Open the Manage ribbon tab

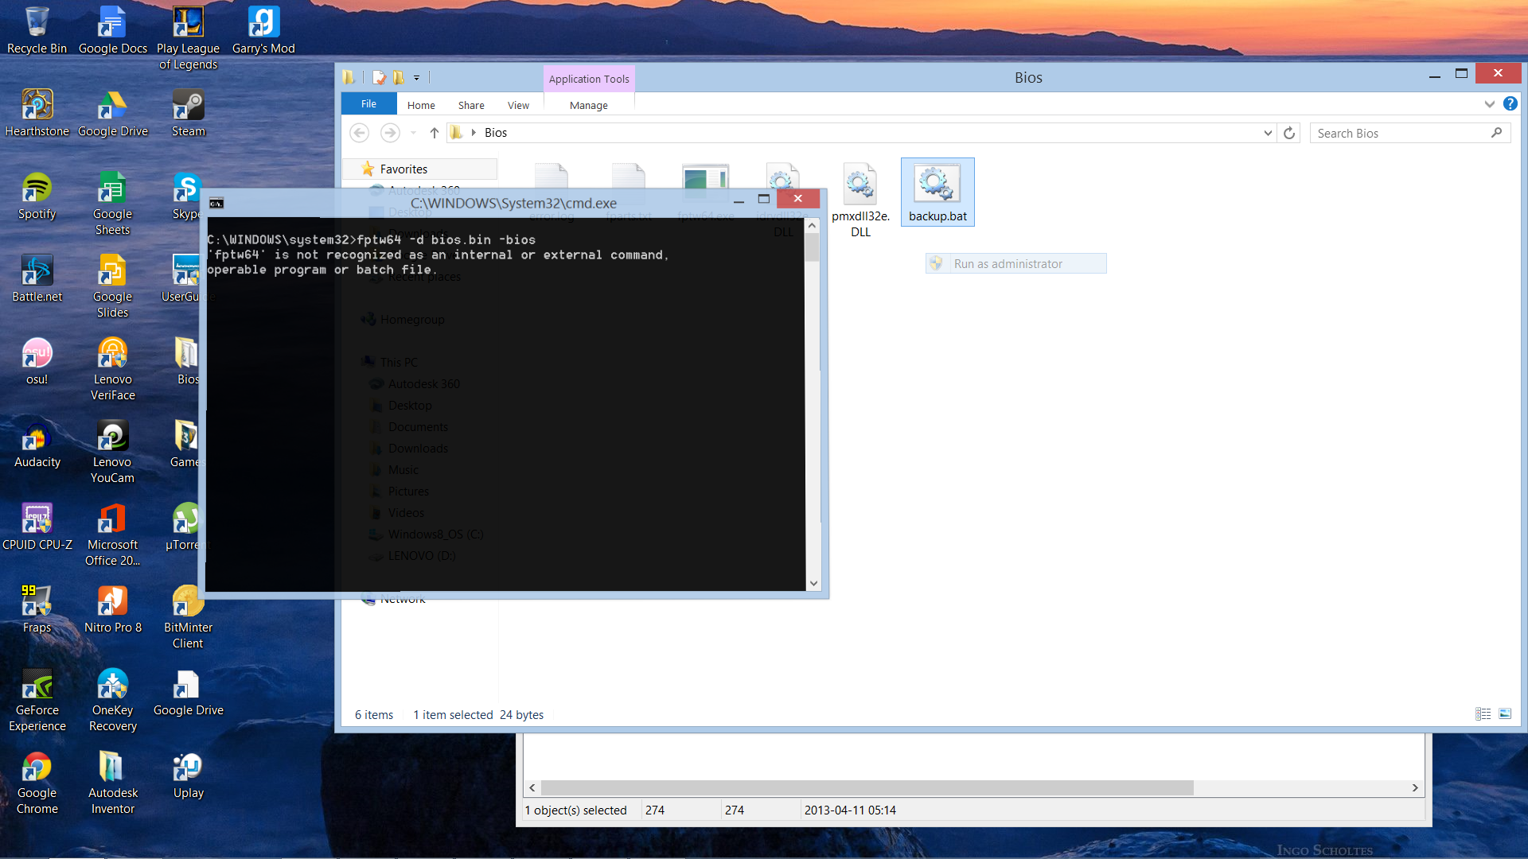click(589, 105)
